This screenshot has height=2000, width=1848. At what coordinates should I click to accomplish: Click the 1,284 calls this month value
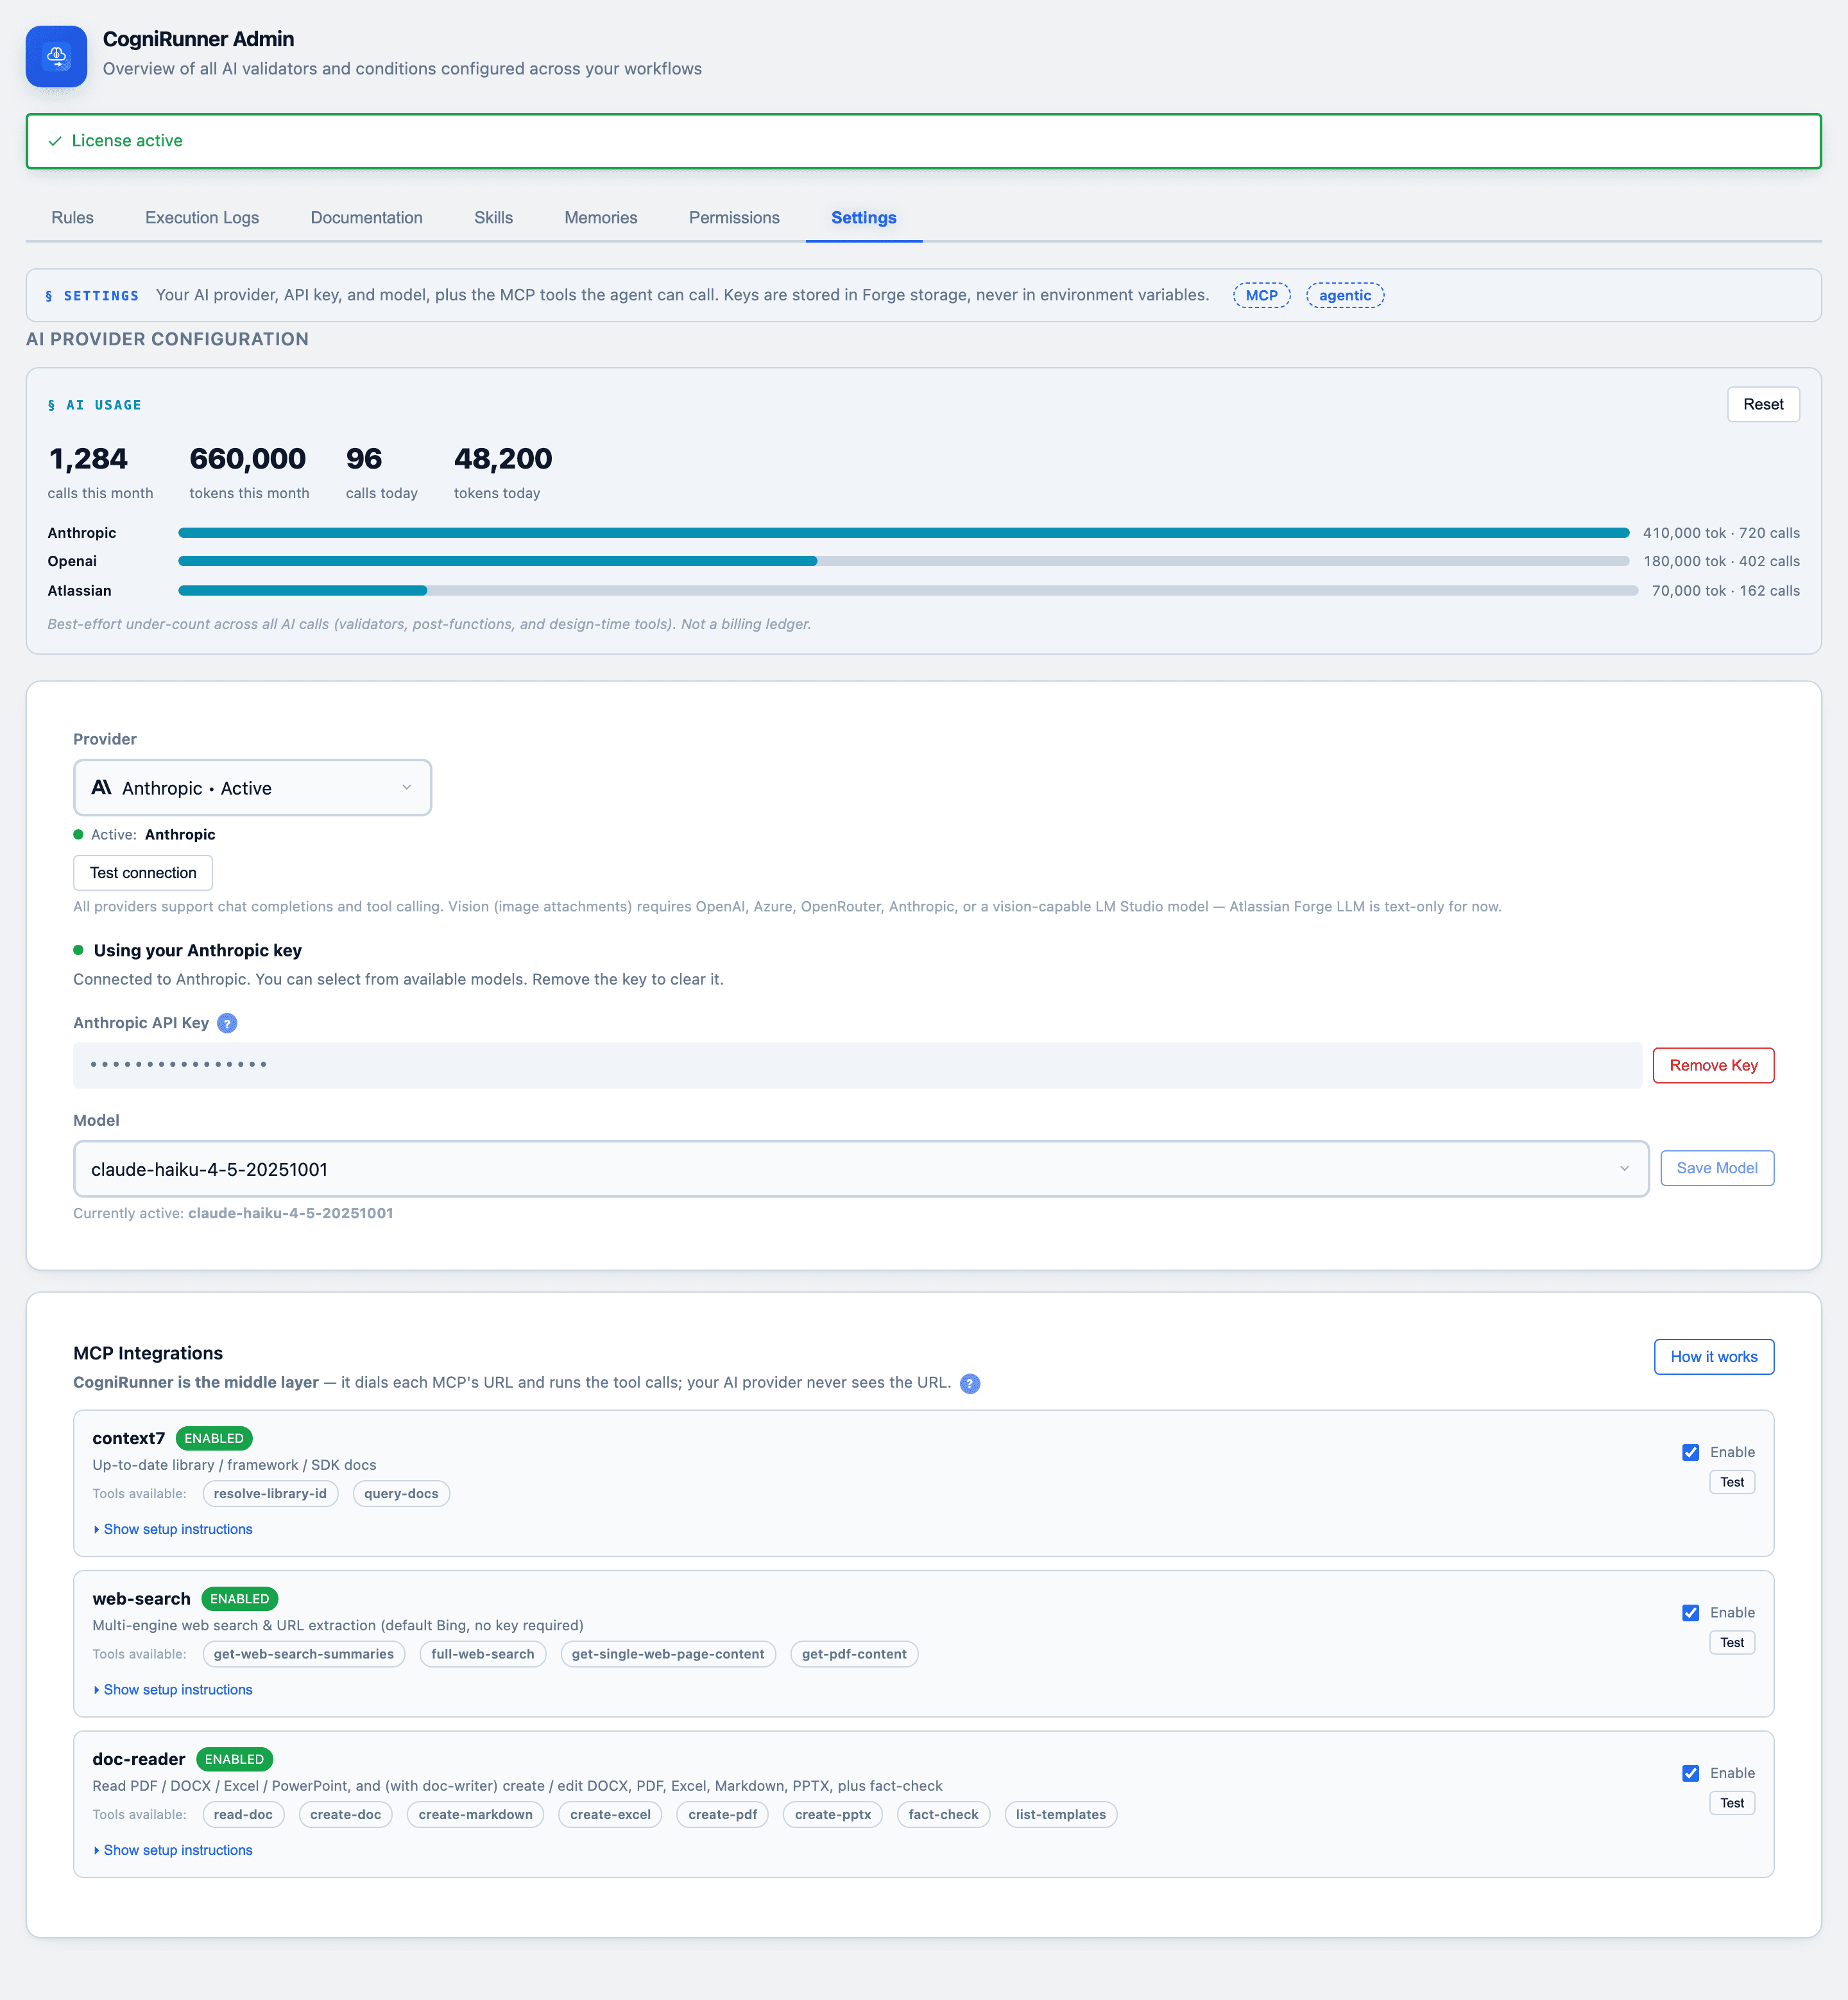click(x=88, y=458)
